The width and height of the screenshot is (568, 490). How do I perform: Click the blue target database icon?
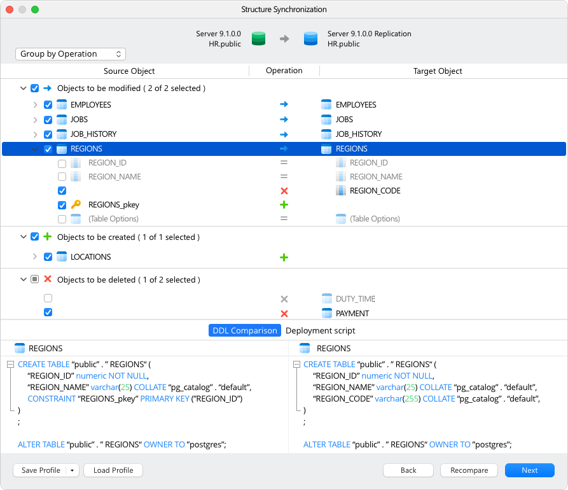pos(310,38)
